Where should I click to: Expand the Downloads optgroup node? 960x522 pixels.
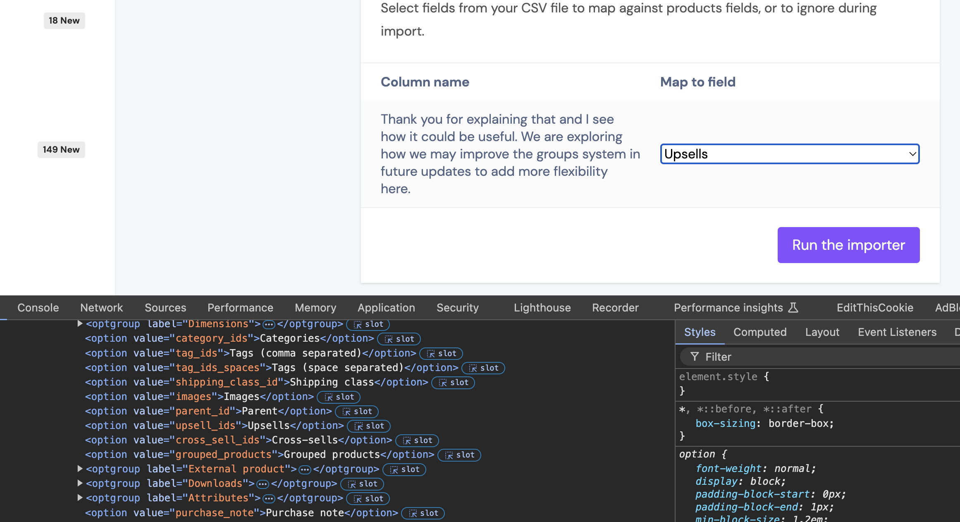pyautogui.click(x=80, y=483)
